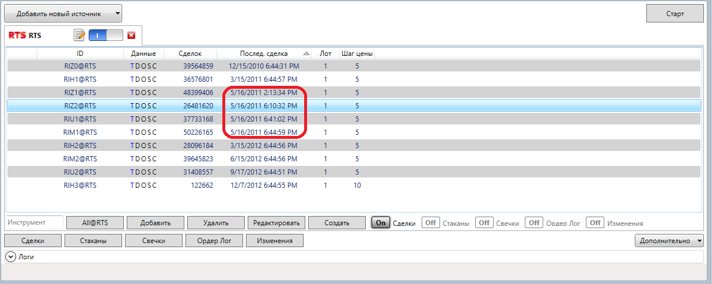This screenshot has height=284, width=712.
Task: Click the red RTS logo icon
Action: [x=17, y=36]
